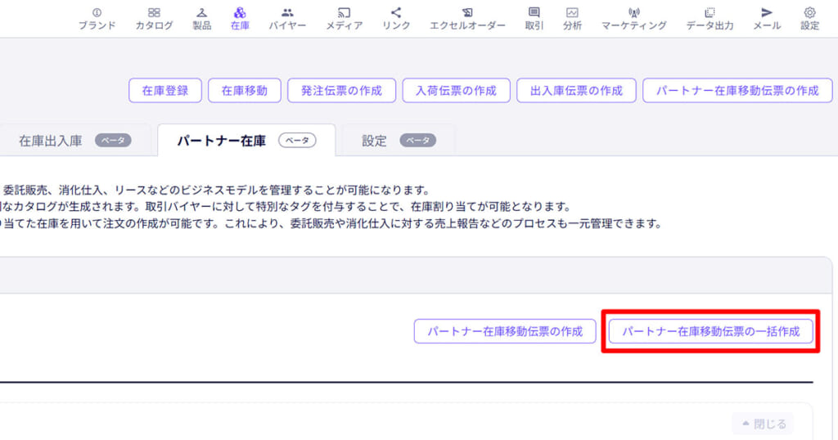Viewport: 838px width, 440px height.
Task: Switch to the 在庫出入庫 tab
Action: point(74,141)
